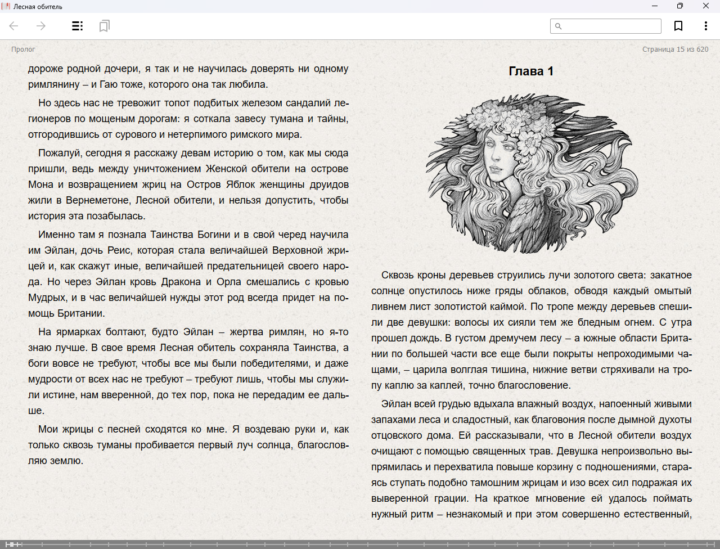
Task: Go back with the left arrow button
Action: click(x=14, y=26)
